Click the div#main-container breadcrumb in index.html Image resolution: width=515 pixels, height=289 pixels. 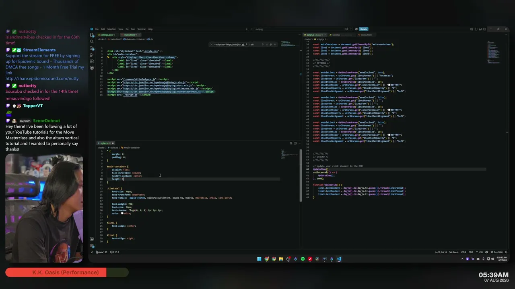(136, 39)
